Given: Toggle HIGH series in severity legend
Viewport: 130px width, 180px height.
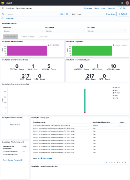Looking at the screenshot, I should [115, 90].
